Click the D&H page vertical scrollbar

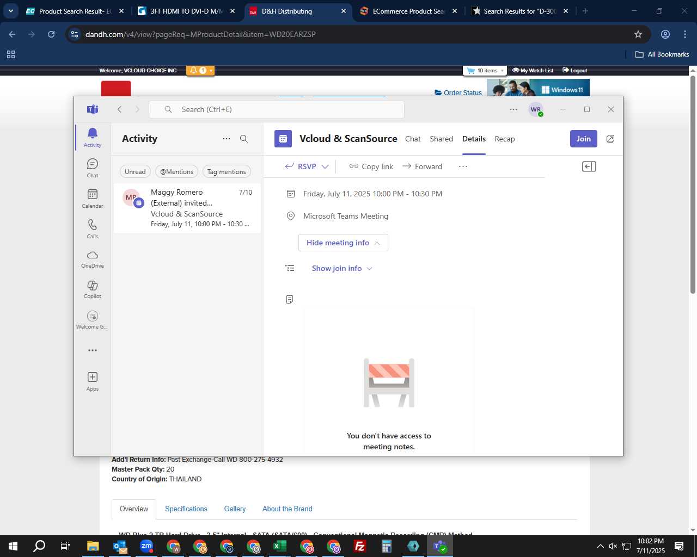point(693,185)
